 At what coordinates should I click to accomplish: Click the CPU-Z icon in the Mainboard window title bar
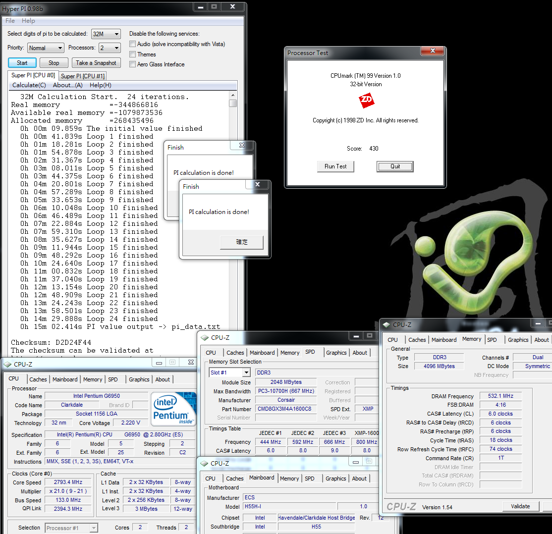pyautogui.click(x=204, y=463)
